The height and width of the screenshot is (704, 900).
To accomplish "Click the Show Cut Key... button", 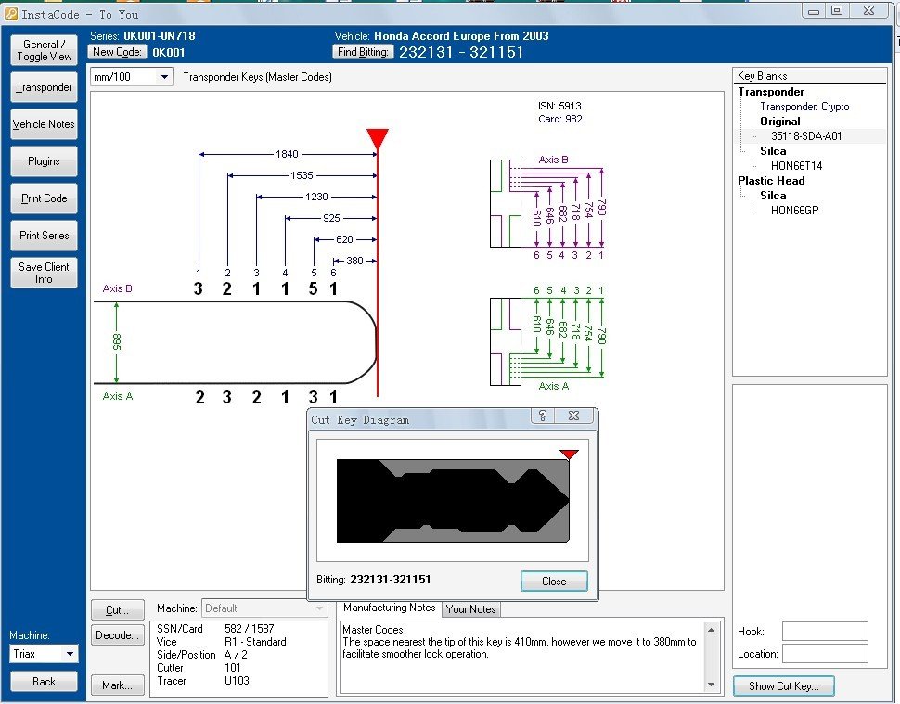I will 783,686.
